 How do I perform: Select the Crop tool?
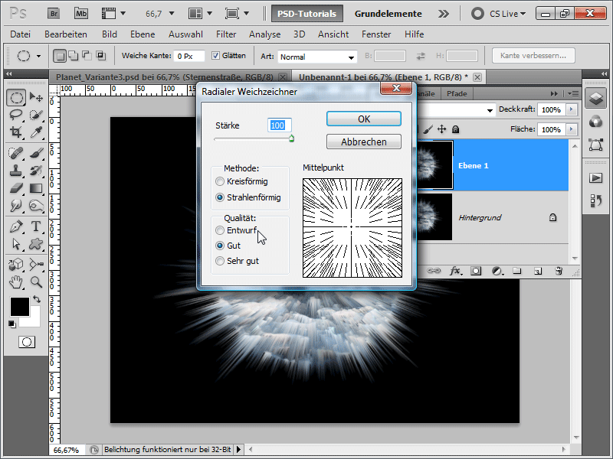point(16,132)
